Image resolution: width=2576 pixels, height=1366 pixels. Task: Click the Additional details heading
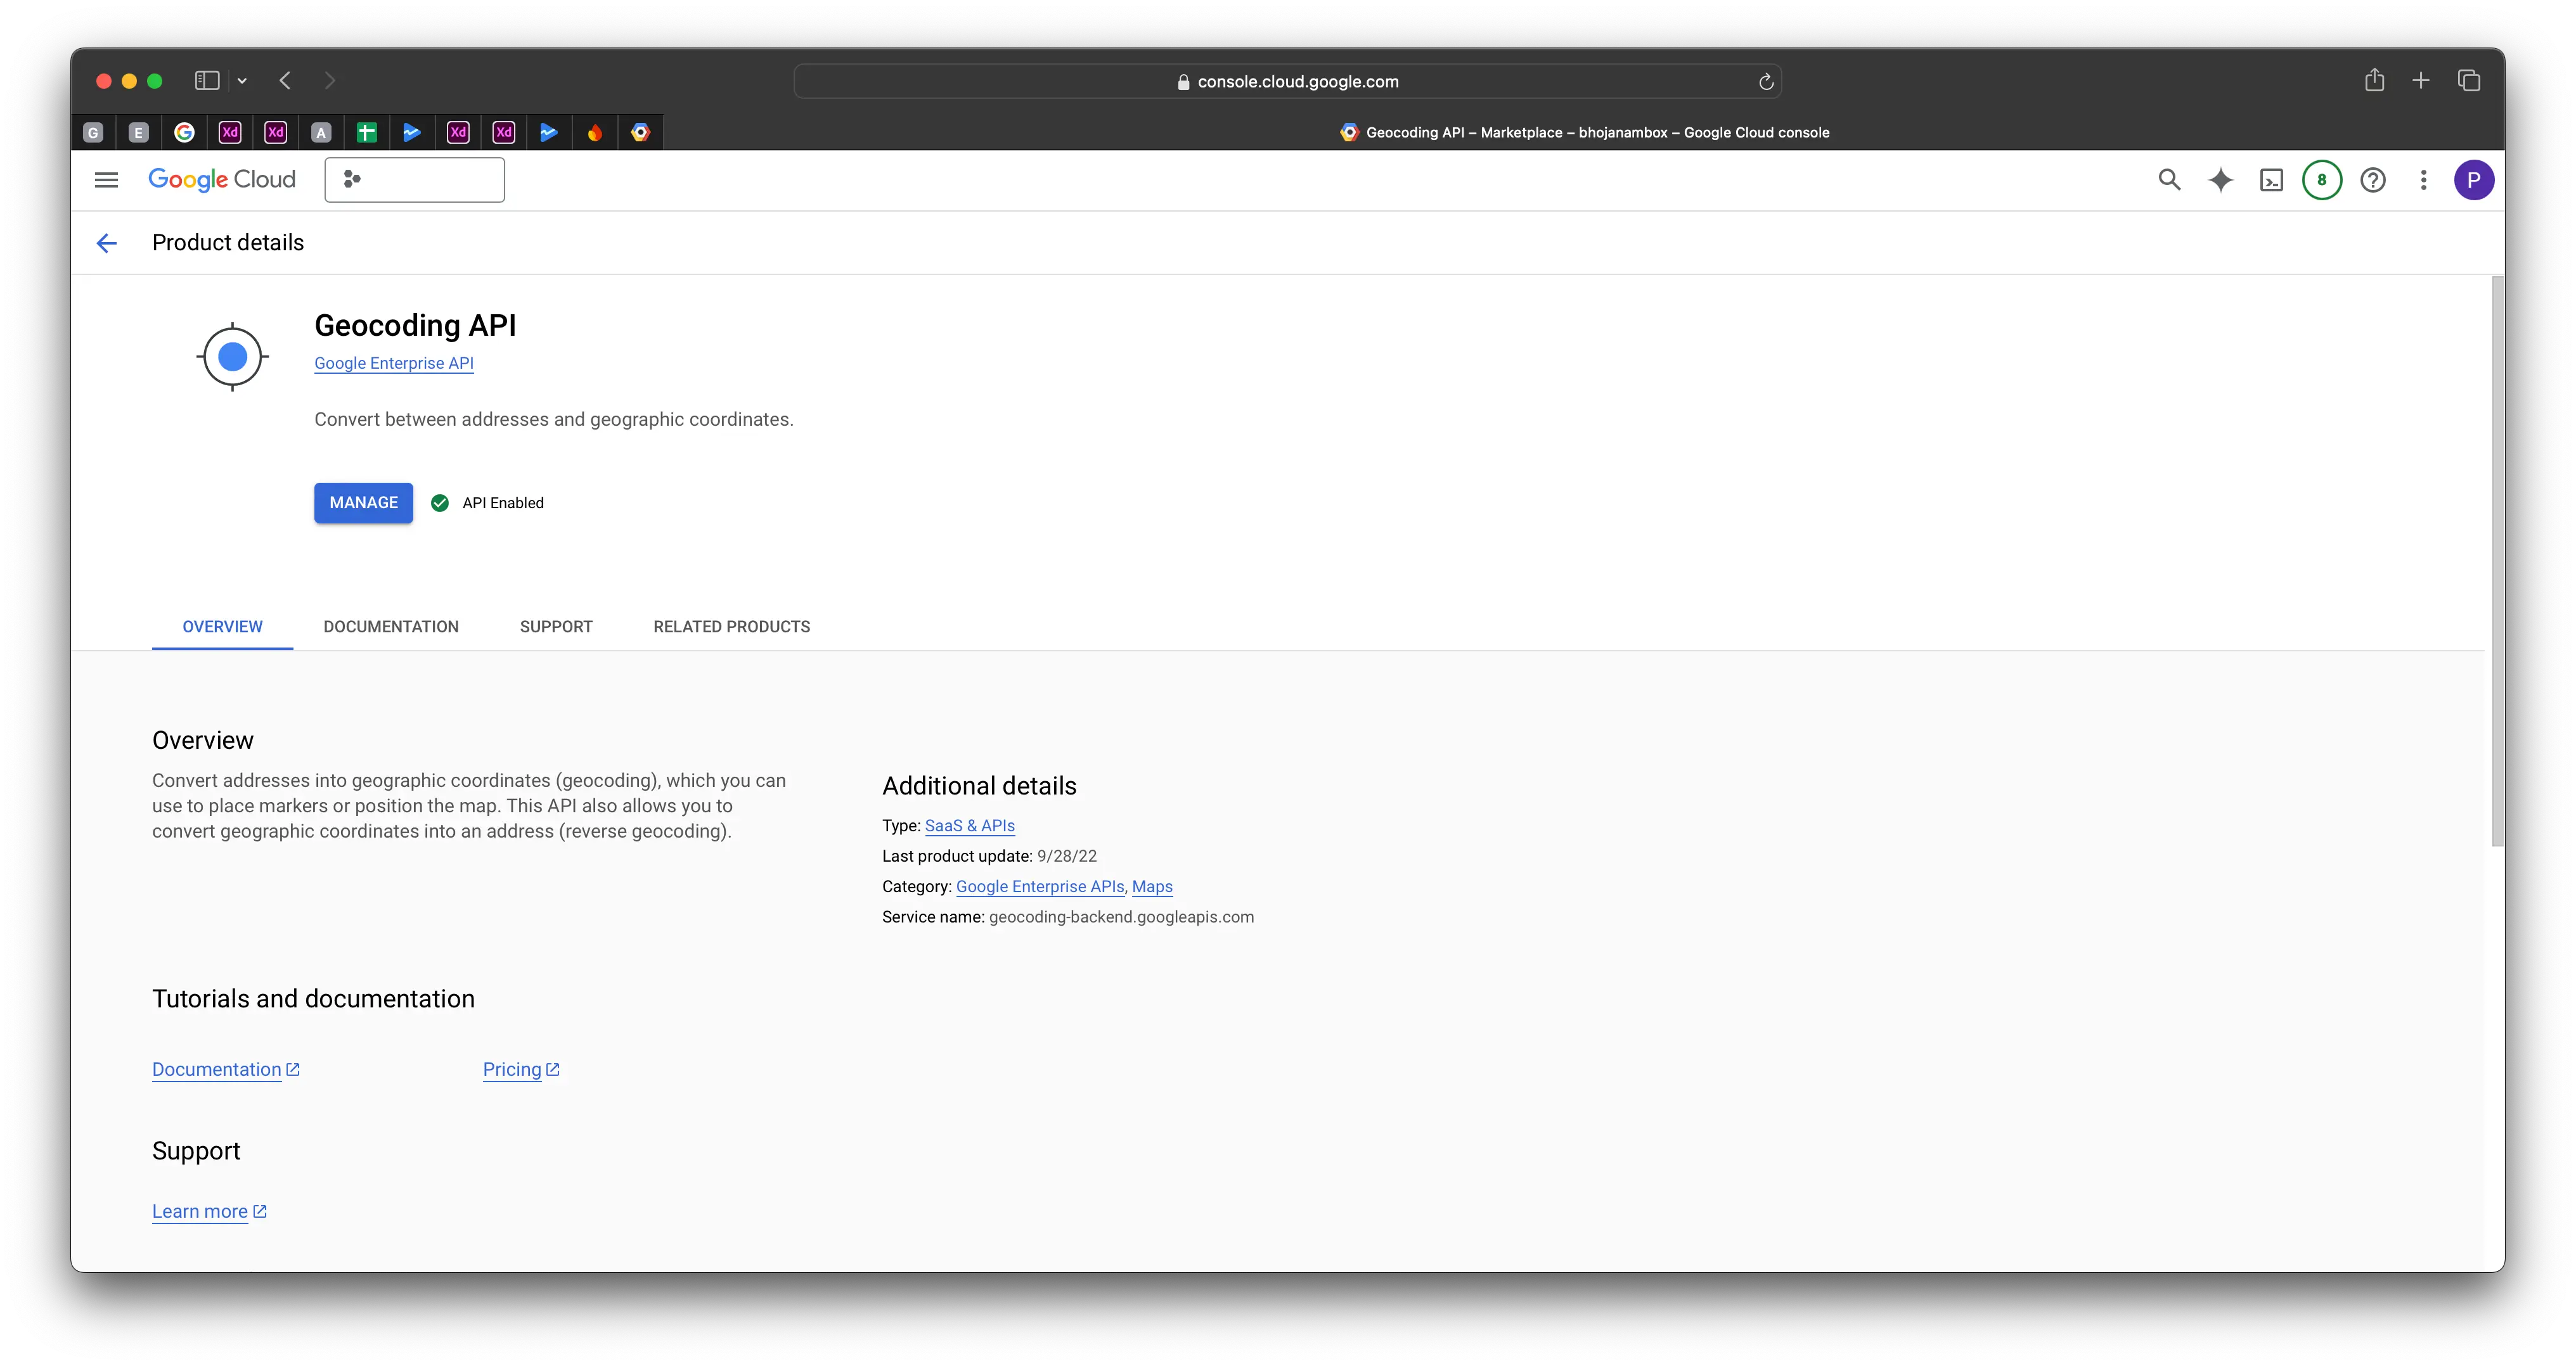[x=979, y=786]
